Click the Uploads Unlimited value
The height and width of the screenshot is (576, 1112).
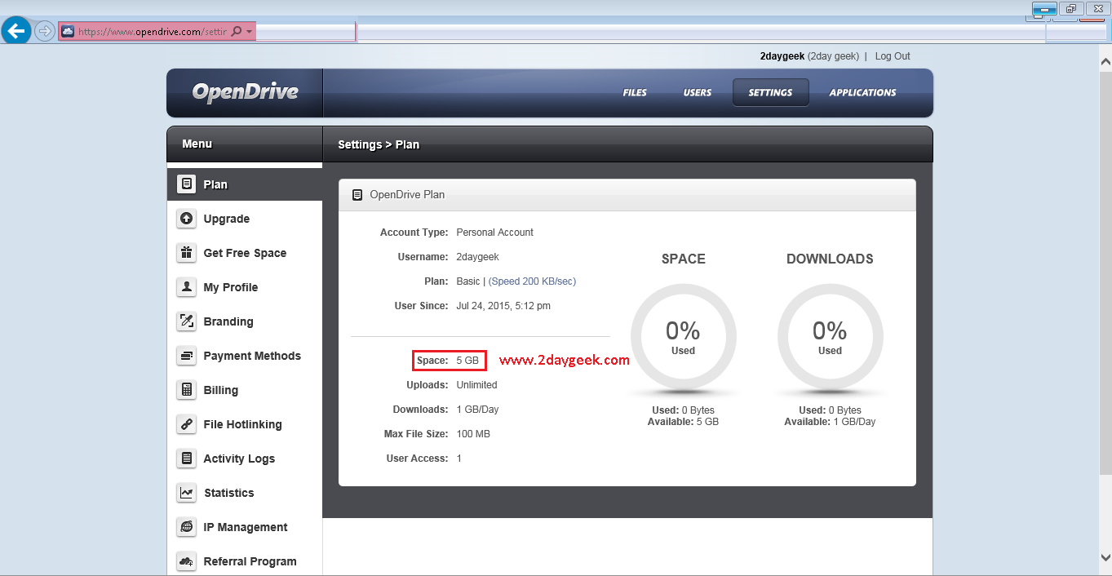476,385
